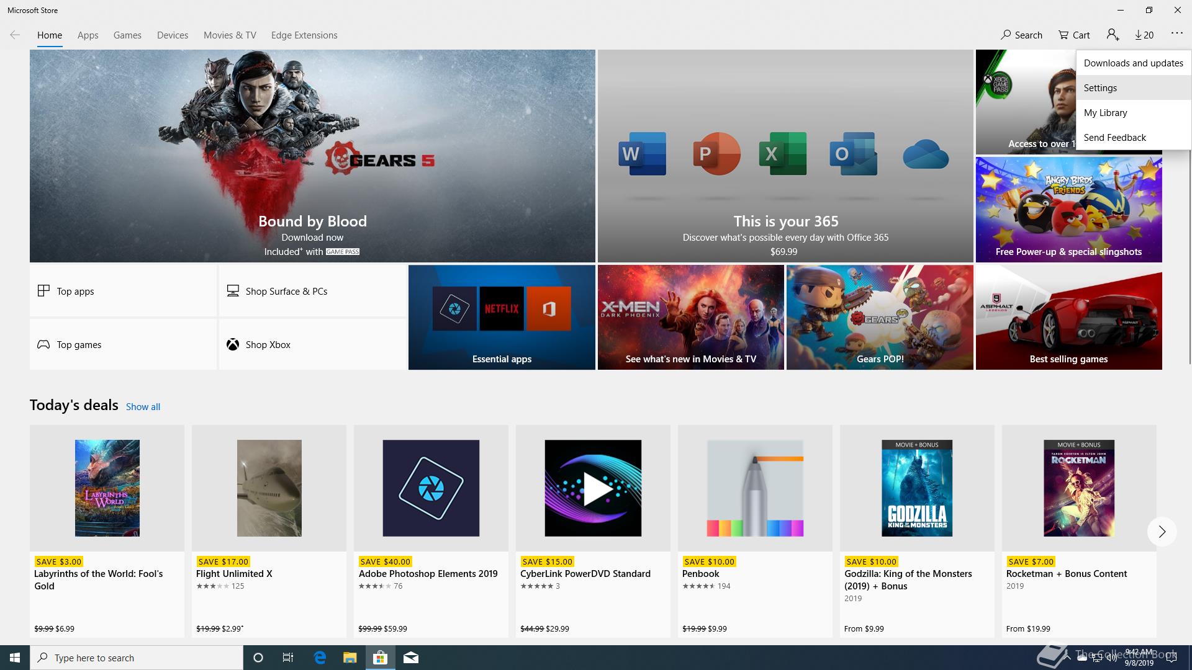Click the Flight Unlimited X title text
The width and height of the screenshot is (1192, 670).
point(234,574)
